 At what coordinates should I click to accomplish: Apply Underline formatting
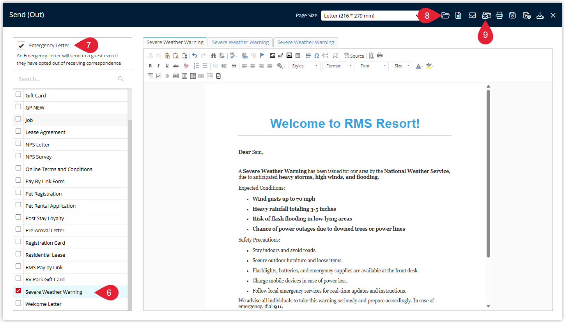tap(167, 66)
